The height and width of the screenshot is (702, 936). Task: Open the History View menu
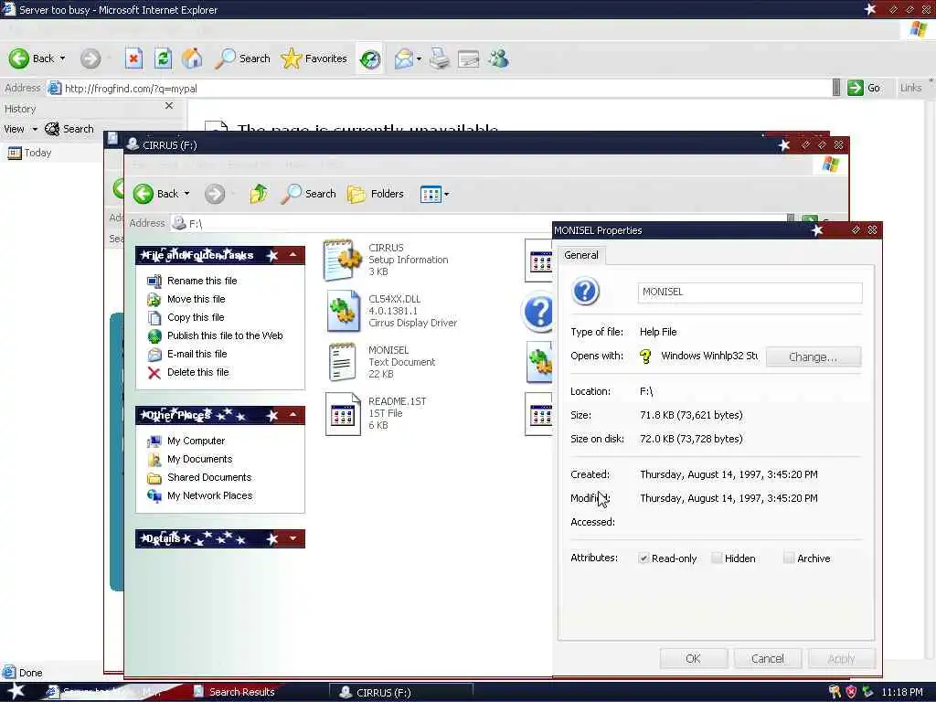(20, 129)
